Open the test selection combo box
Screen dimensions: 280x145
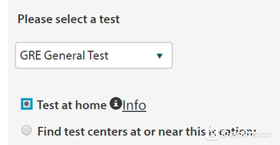pyautogui.click(x=94, y=55)
